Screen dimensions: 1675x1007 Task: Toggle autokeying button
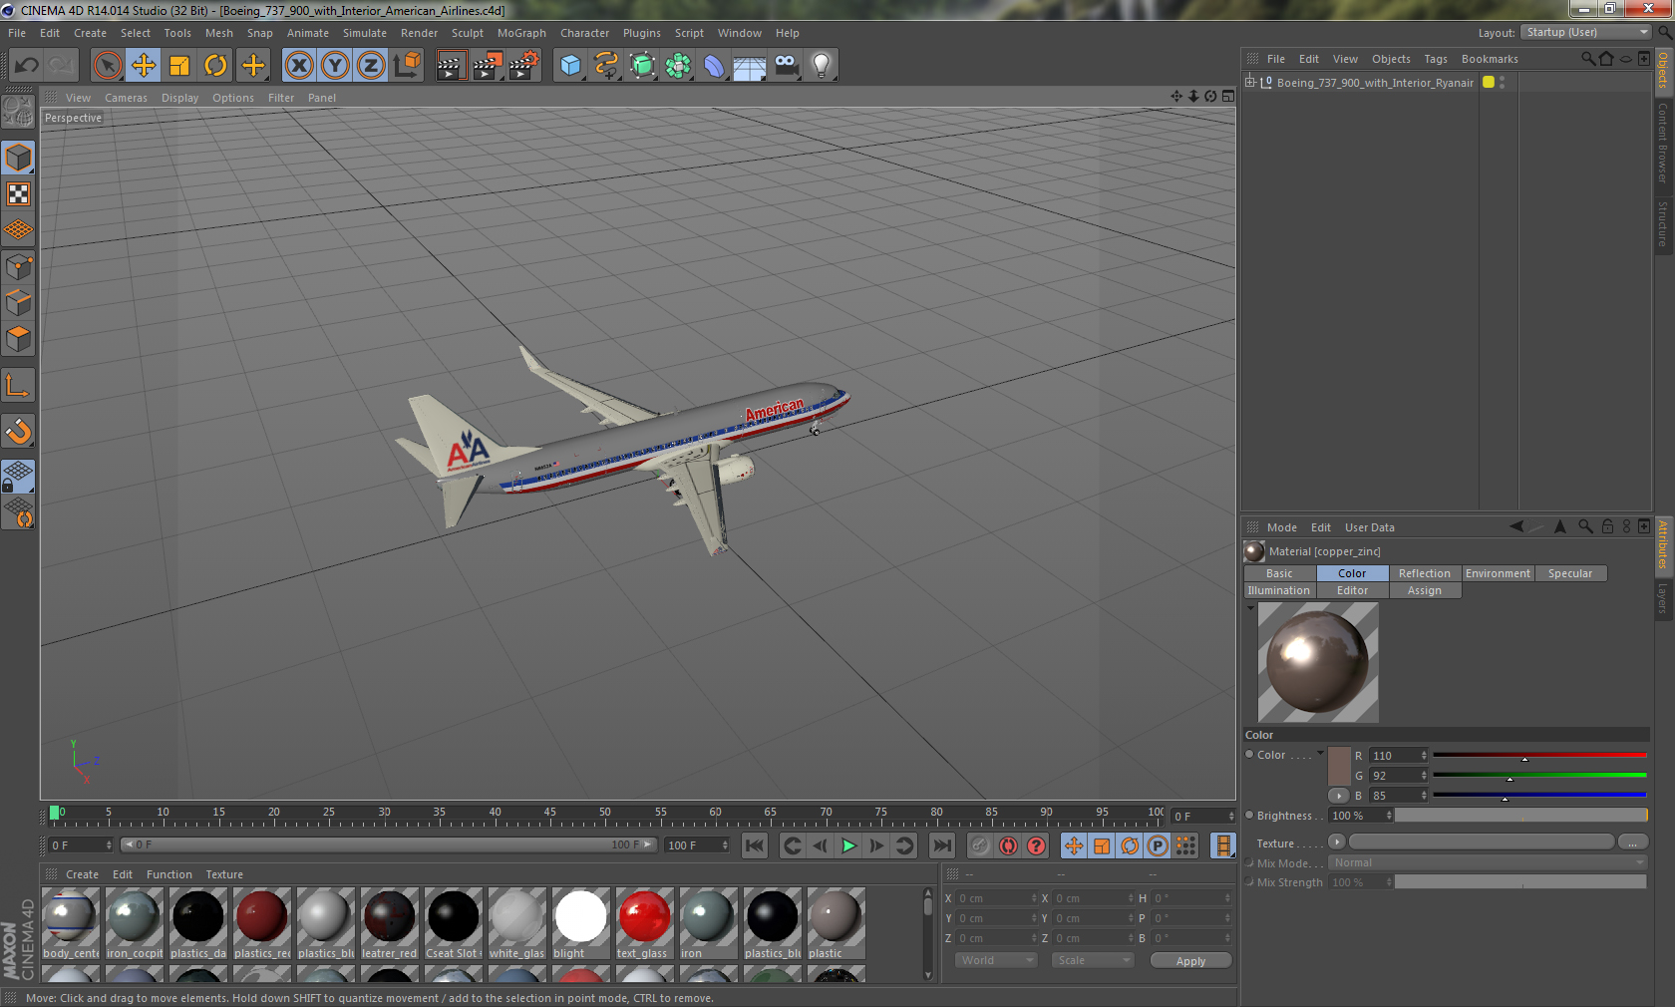(x=1008, y=845)
